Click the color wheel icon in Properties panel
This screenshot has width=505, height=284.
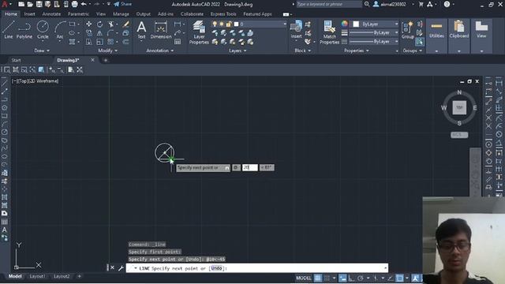click(x=345, y=24)
